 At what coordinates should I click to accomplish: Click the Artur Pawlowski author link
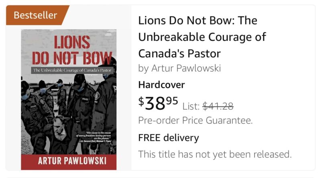186,68
